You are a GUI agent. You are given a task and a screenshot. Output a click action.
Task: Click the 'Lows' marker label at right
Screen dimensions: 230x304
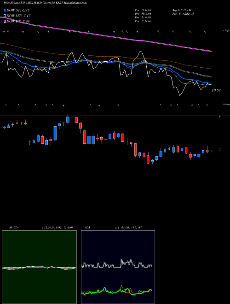click(226, 104)
